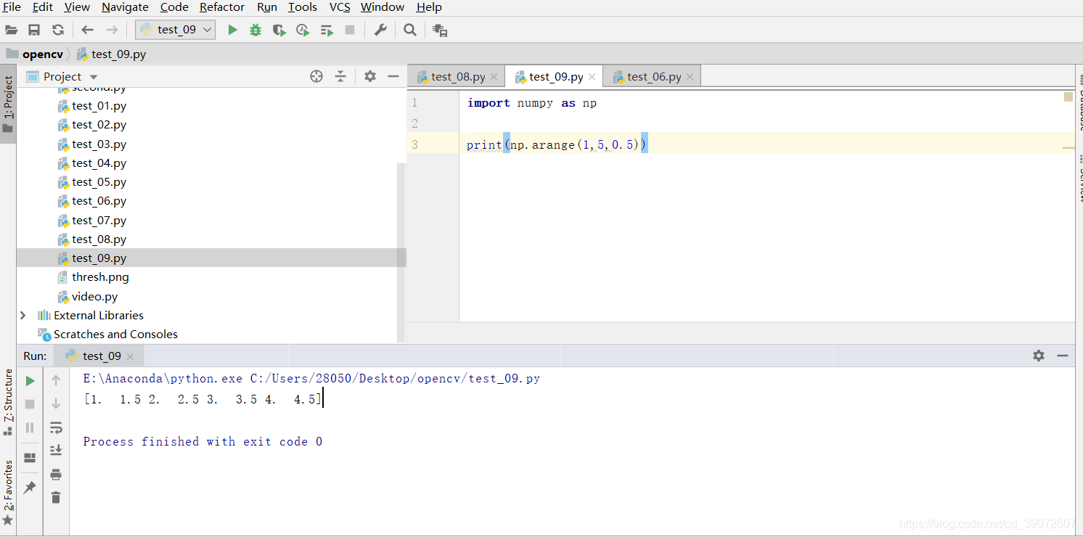
Task: Click the Save All toolbar icon
Action: click(x=34, y=30)
